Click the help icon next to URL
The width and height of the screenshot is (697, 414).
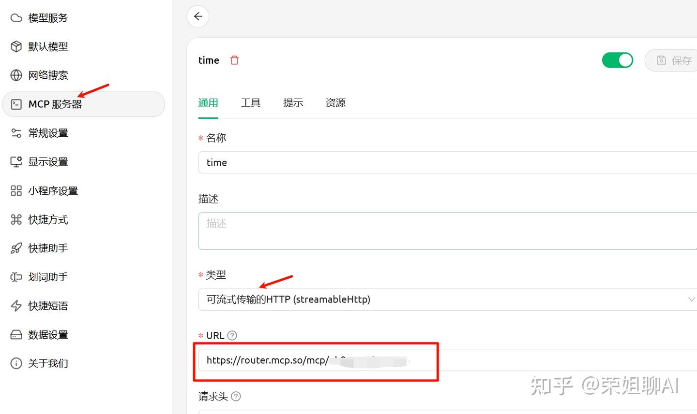tap(232, 335)
